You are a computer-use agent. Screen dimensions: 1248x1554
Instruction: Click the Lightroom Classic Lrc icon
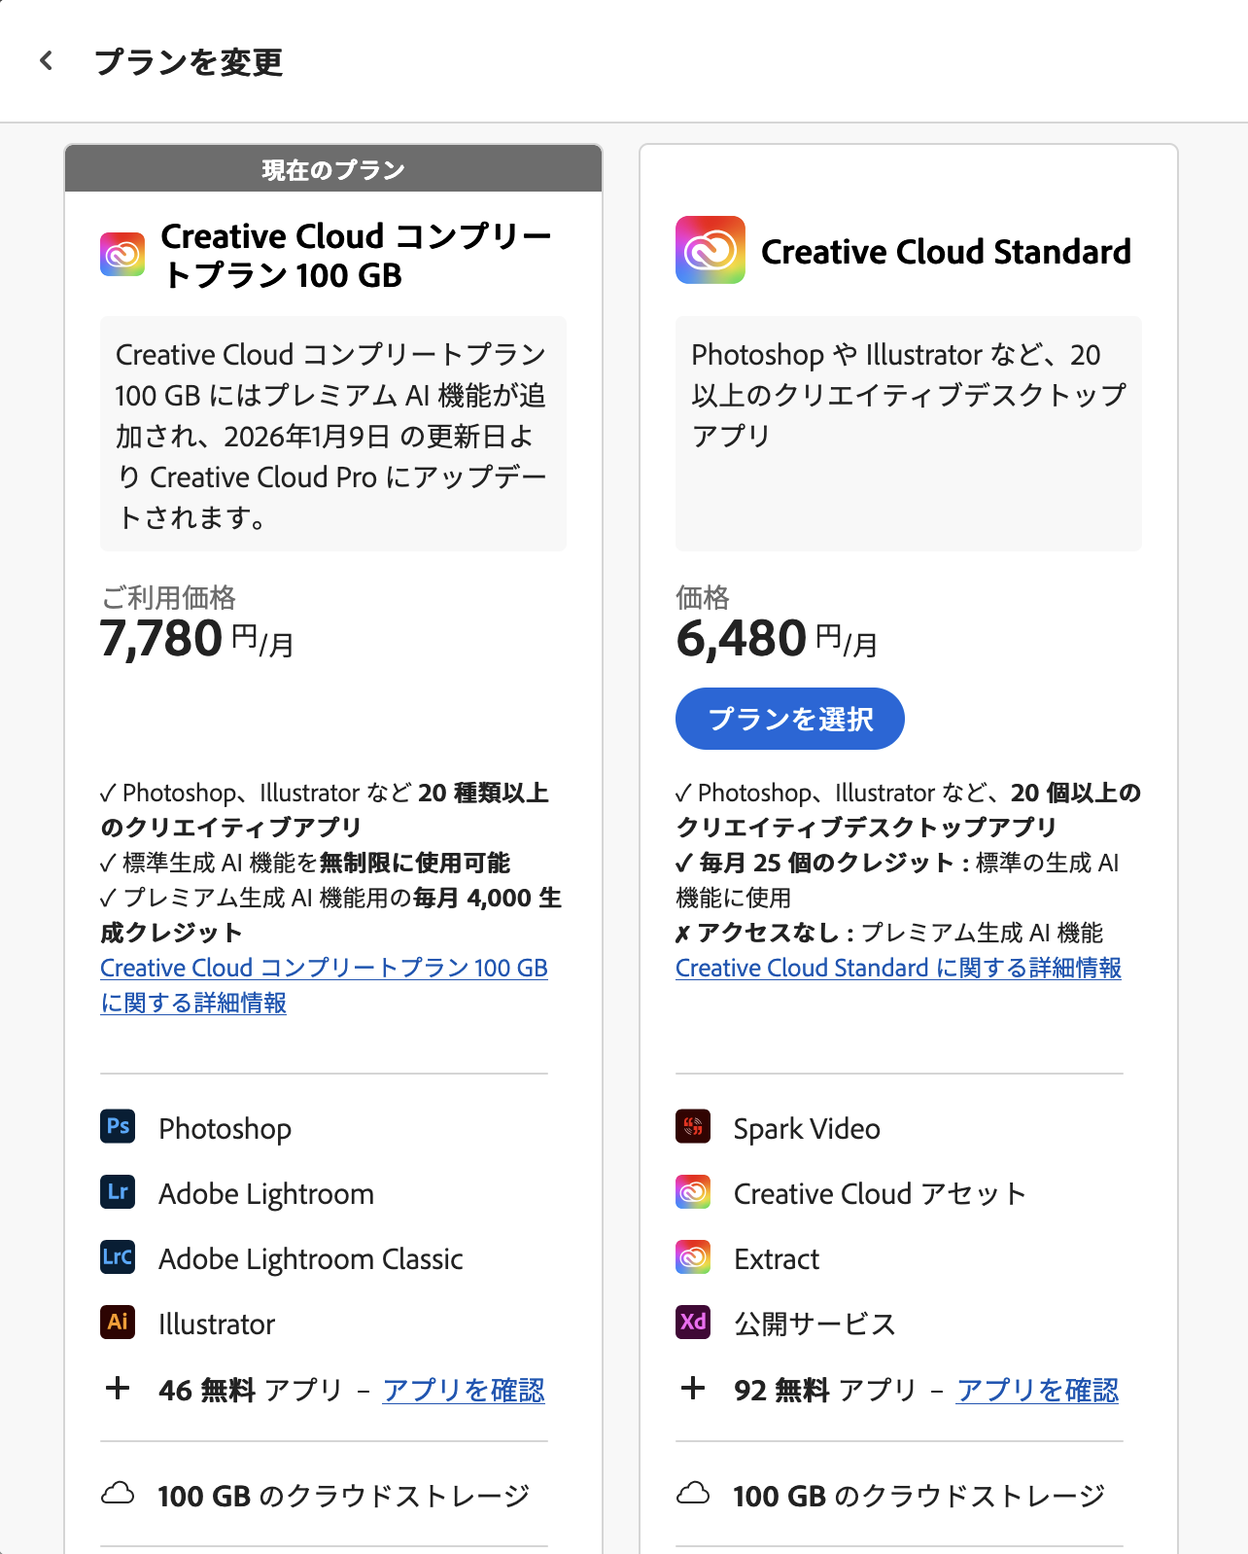118,1256
